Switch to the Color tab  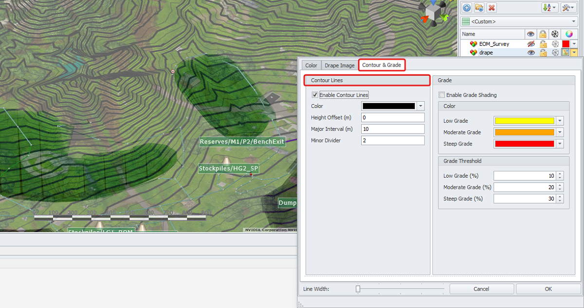tap(311, 65)
